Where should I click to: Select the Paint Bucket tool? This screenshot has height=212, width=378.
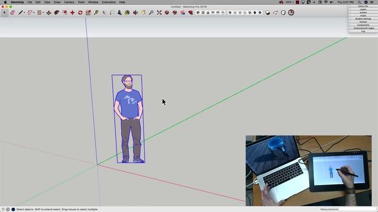pos(128,12)
